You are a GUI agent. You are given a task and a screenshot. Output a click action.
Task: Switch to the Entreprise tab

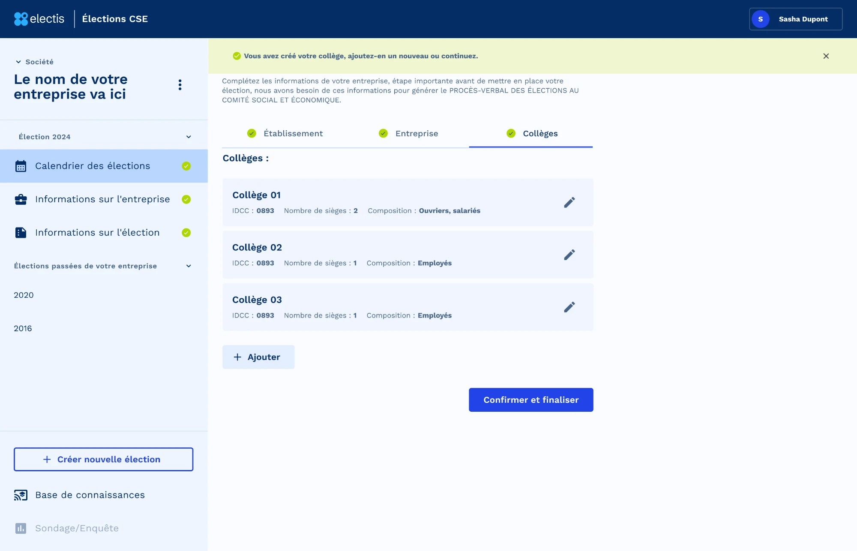[408, 133]
